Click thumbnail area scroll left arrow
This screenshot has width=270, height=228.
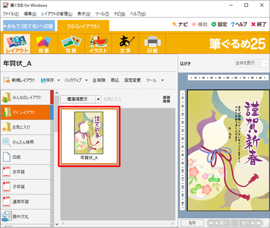click(x=63, y=223)
